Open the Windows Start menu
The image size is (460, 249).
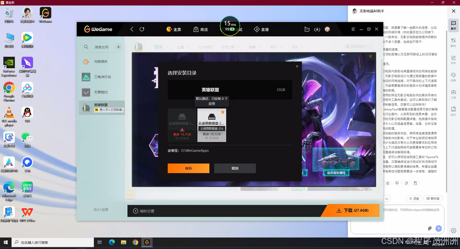point(5,243)
